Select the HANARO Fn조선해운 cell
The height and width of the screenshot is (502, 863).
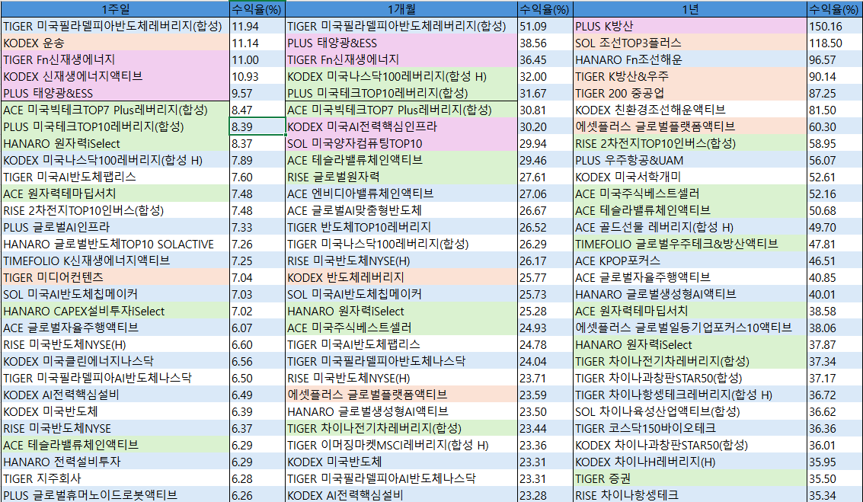[x=690, y=59]
